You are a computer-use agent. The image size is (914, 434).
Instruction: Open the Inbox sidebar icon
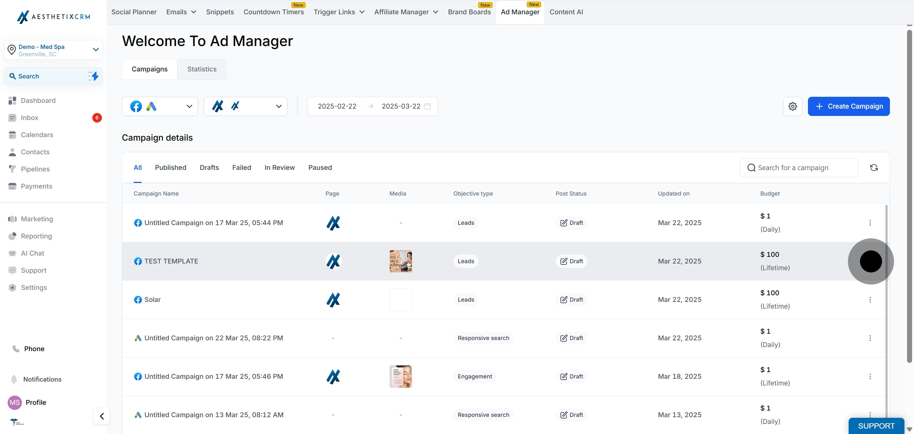click(x=12, y=118)
